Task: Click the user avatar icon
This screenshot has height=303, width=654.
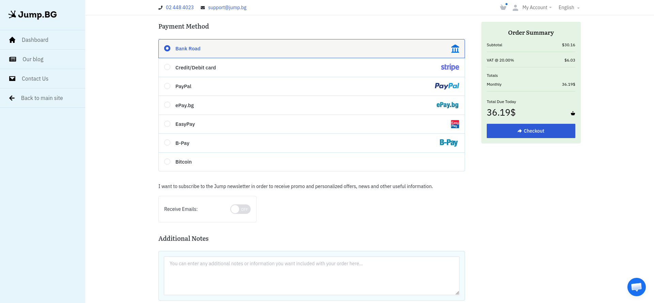Action: point(515,7)
